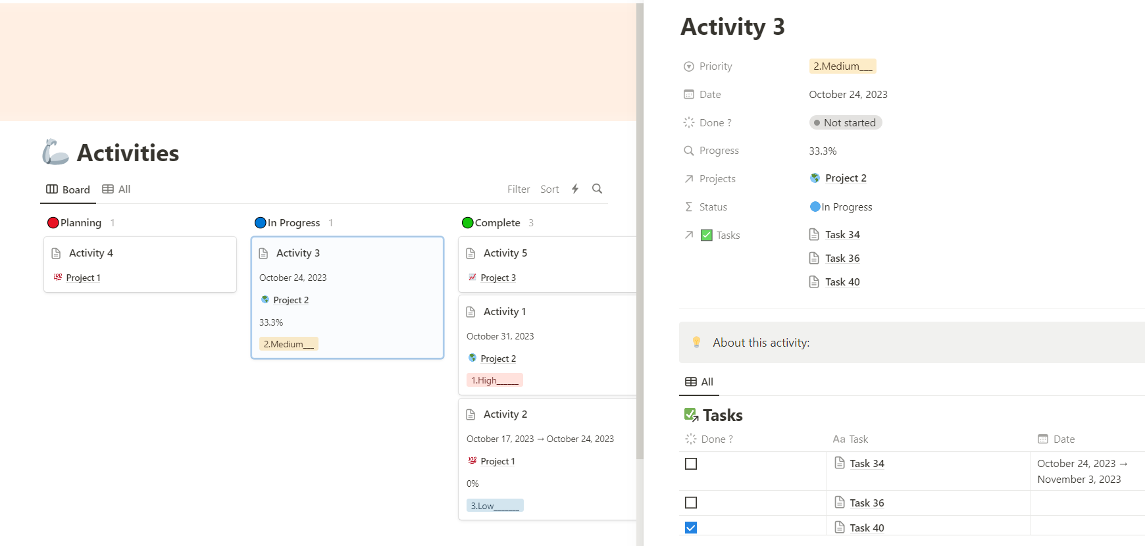Click the Status sigma formula icon
Screen dimensions: 1145x546
(689, 207)
